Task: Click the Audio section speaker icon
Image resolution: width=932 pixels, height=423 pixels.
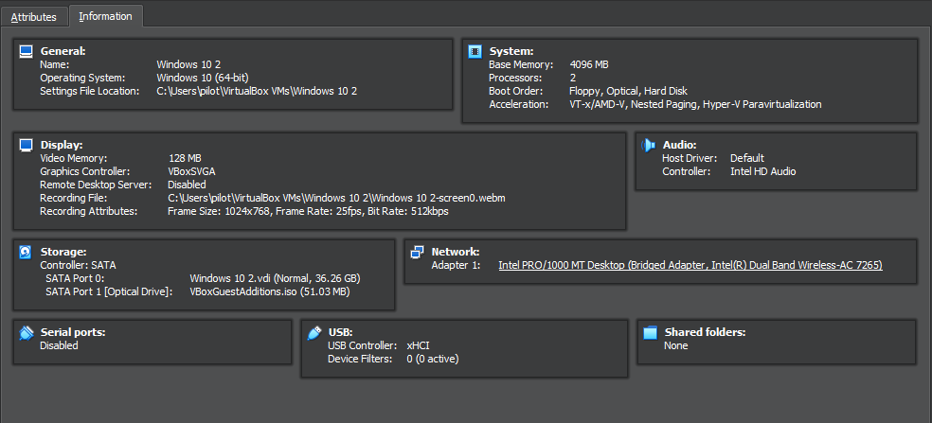Action: 648,145
